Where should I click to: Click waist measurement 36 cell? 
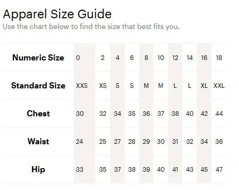coord(219,142)
